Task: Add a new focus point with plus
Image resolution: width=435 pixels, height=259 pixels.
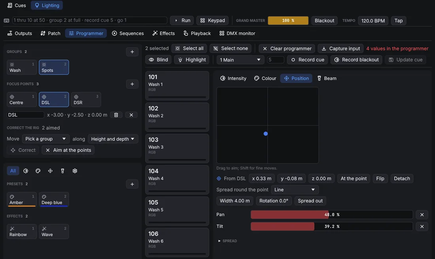Action: coord(132,84)
